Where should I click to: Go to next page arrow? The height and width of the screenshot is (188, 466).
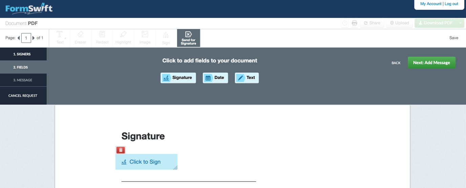34,38
